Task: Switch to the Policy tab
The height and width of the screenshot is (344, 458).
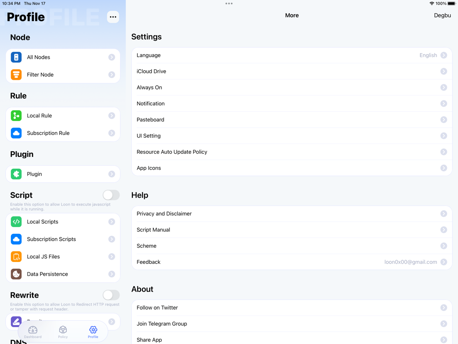Action: 63,332
